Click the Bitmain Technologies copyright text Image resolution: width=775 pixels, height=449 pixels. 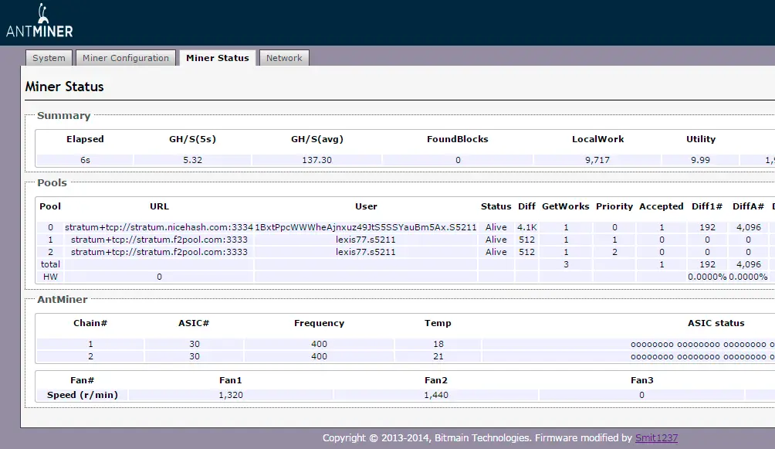(x=426, y=437)
